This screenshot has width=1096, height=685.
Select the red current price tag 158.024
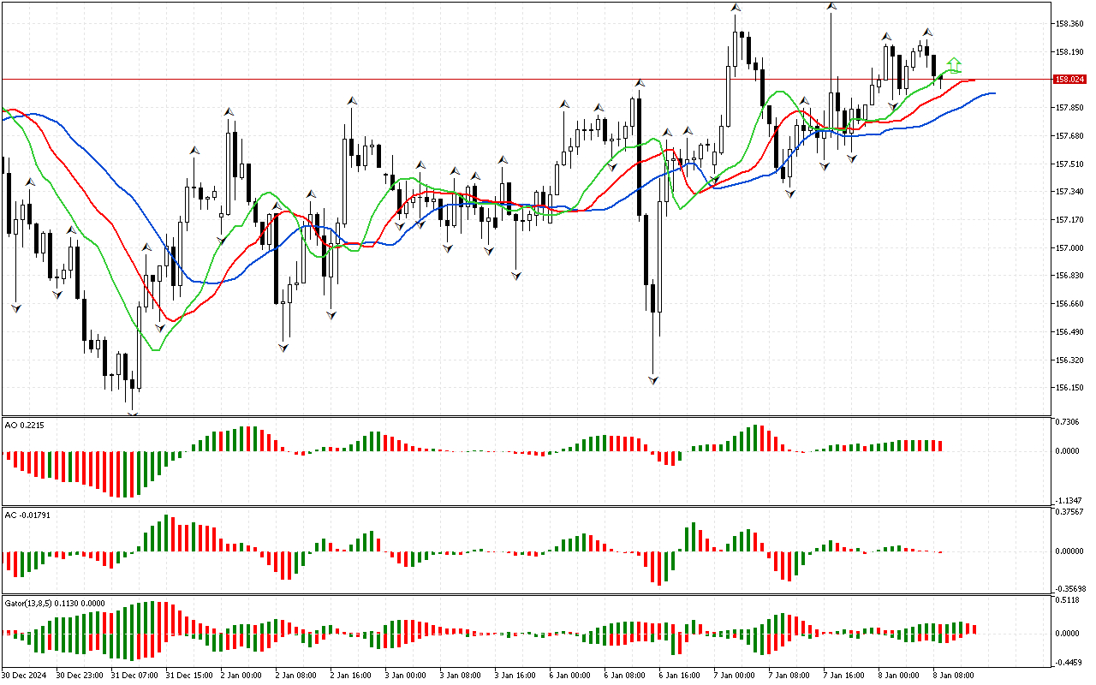(1070, 80)
